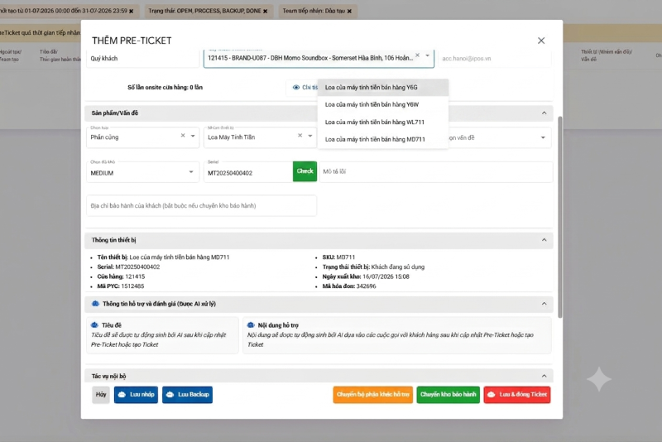
Task: Remove the Trạng thái filter chip
Action: 265,11
